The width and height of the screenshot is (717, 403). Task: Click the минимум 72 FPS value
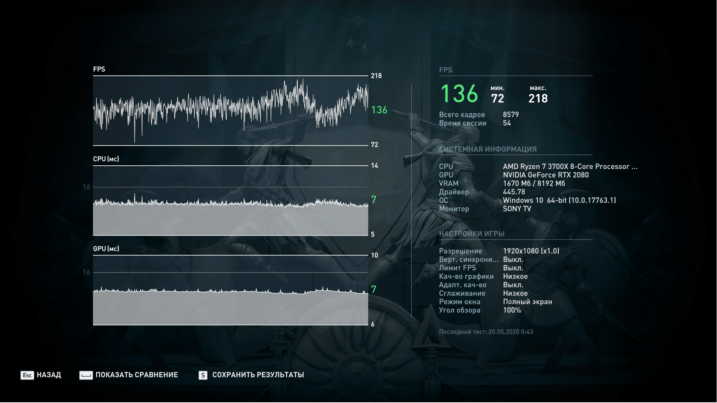[497, 99]
